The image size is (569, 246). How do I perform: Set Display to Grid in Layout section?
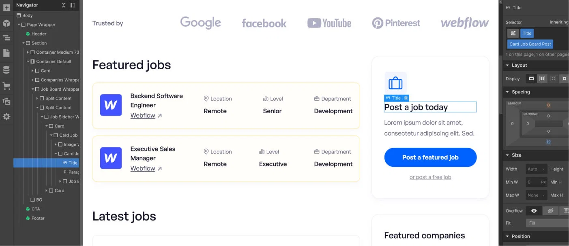pos(553,78)
